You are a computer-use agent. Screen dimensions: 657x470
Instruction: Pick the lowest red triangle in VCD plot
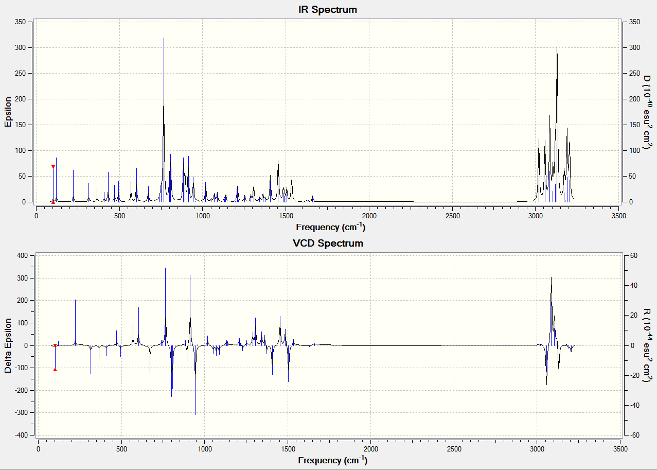(x=55, y=369)
